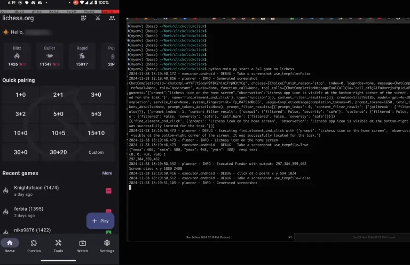Start a 3+2 quick pairing game
Viewport: 410px width, 265px height.
click(x=21, y=114)
